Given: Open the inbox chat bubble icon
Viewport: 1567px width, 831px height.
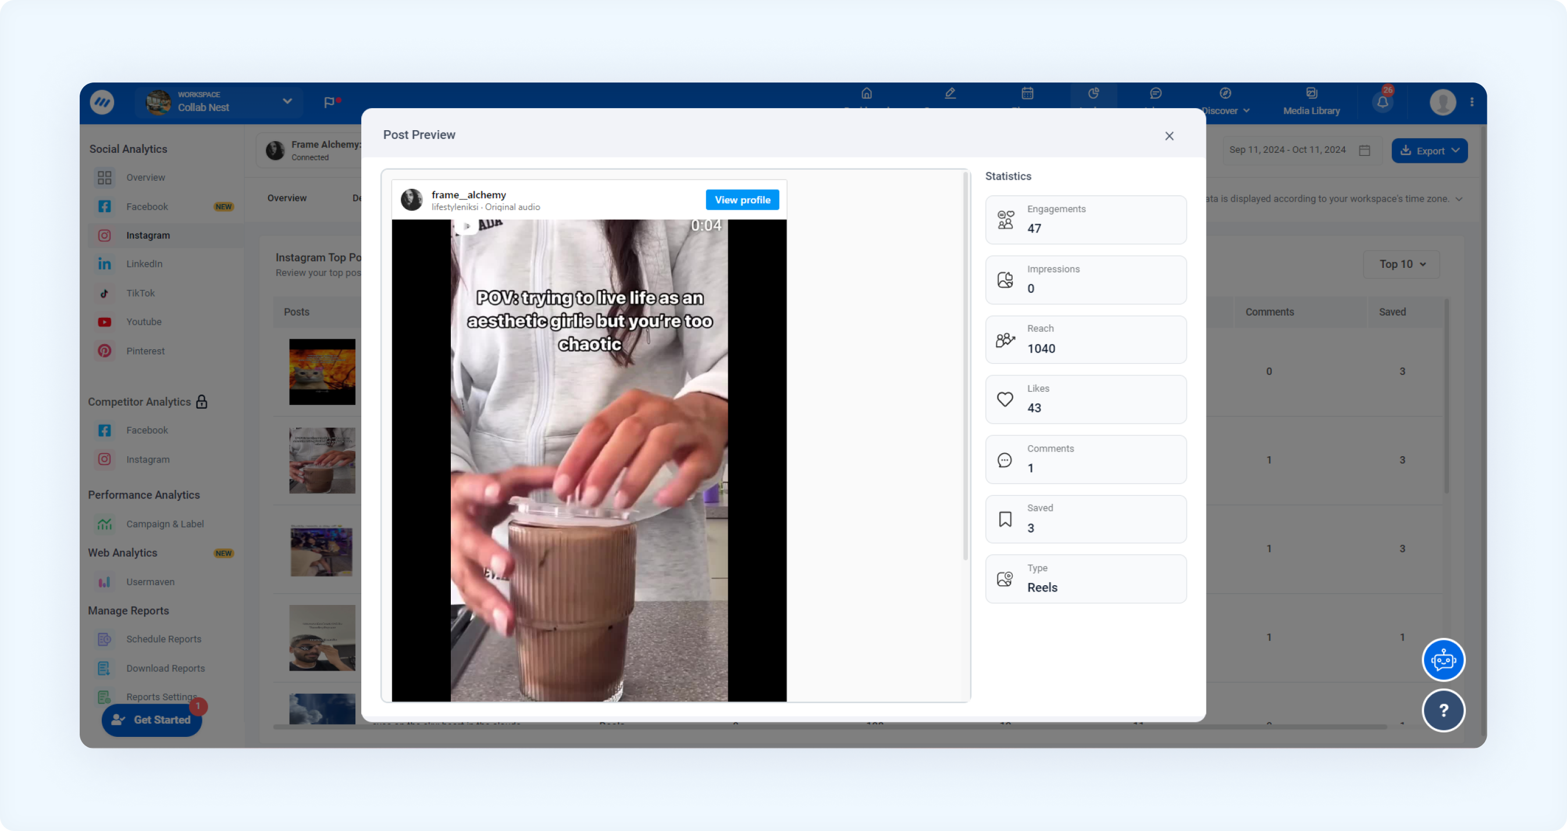Looking at the screenshot, I should 1156,94.
